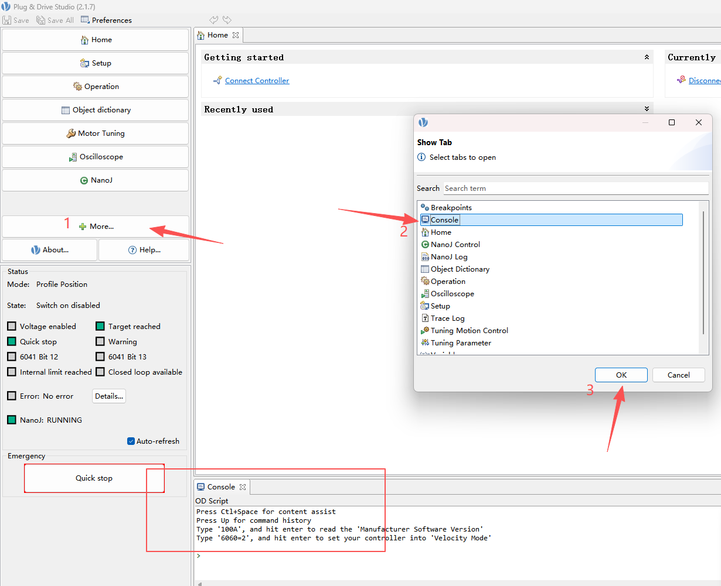Click the Show Tab dialog info icon

421,157
